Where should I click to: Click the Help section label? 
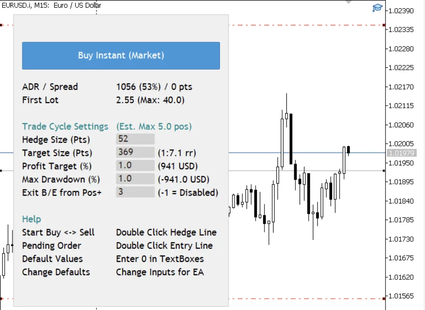click(x=31, y=219)
